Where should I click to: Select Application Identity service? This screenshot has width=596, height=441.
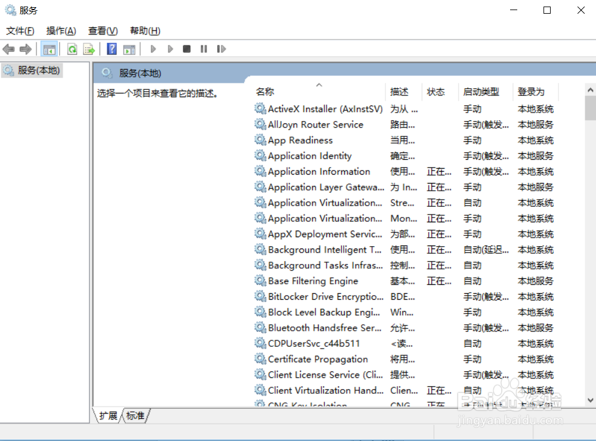[404, 156]
